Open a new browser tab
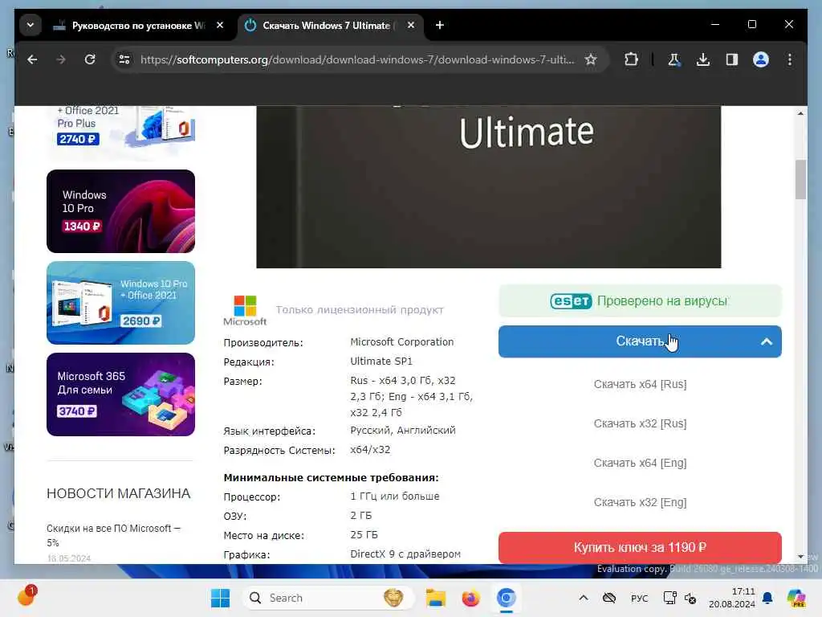822x617 pixels. click(440, 25)
